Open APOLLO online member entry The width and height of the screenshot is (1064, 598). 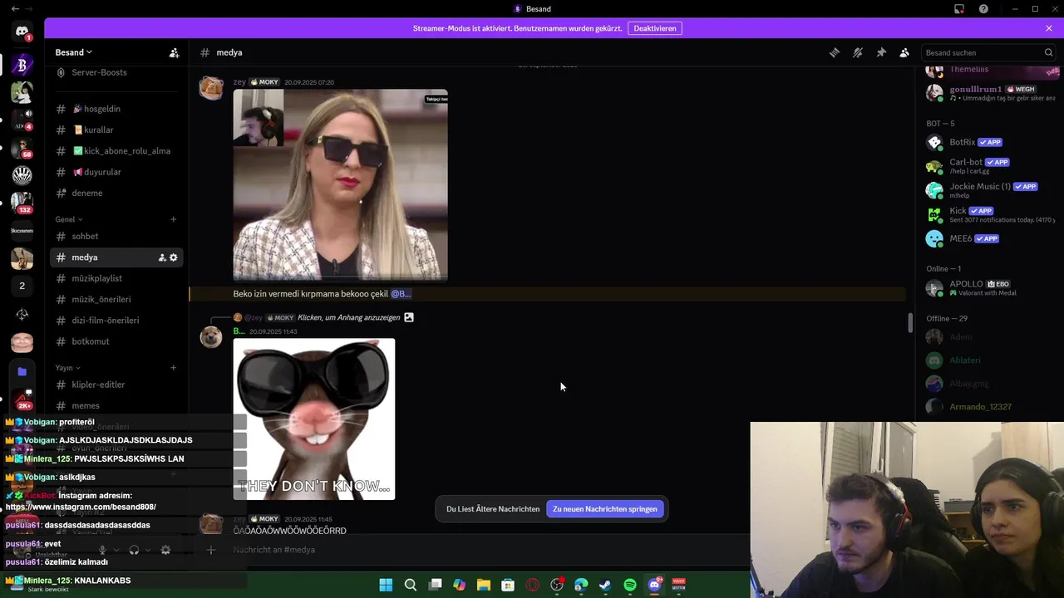click(989, 287)
